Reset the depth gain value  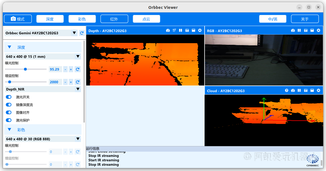click(x=78, y=82)
